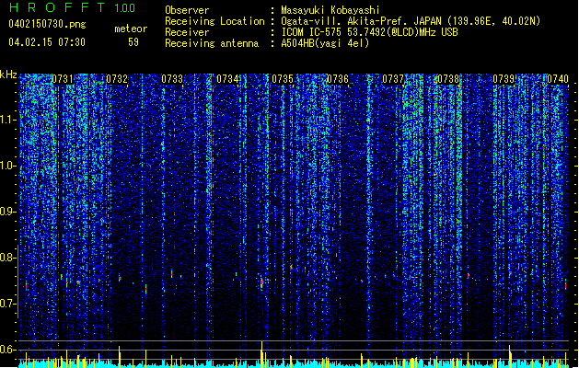The image size is (579, 368).
Task: Click the Receiving antenna label
Action: (x=212, y=43)
